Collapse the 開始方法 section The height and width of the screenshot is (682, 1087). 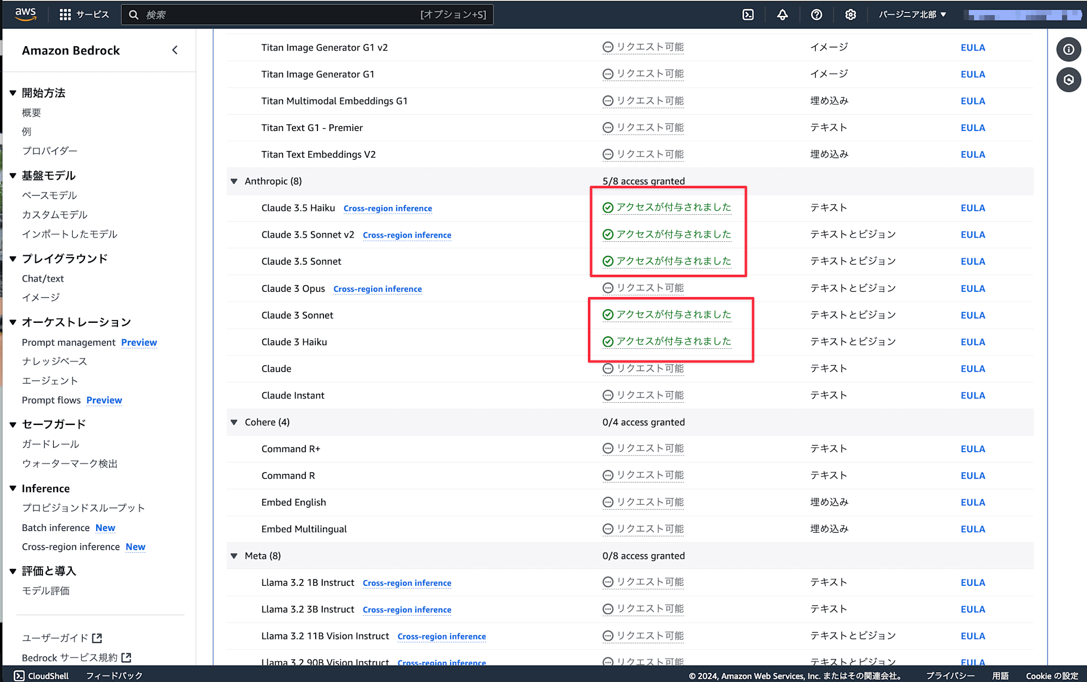13,93
